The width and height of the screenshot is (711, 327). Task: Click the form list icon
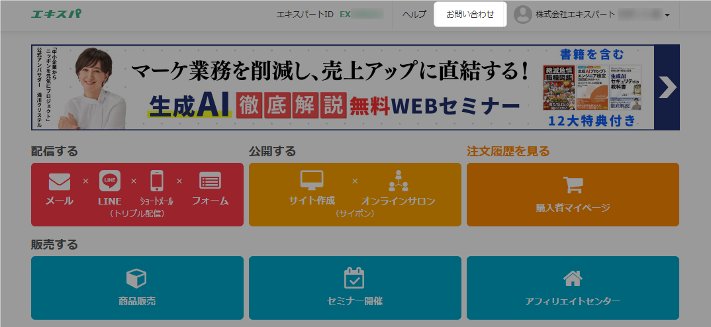pyautogui.click(x=210, y=181)
